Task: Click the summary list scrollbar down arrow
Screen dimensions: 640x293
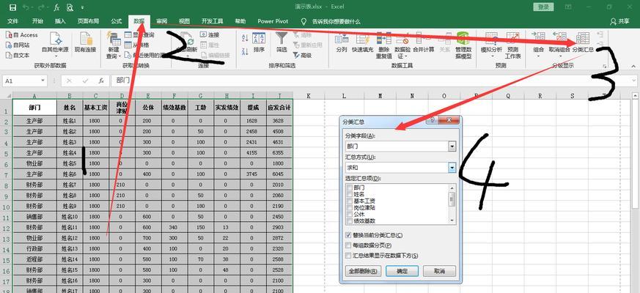Action: pyautogui.click(x=452, y=220)
